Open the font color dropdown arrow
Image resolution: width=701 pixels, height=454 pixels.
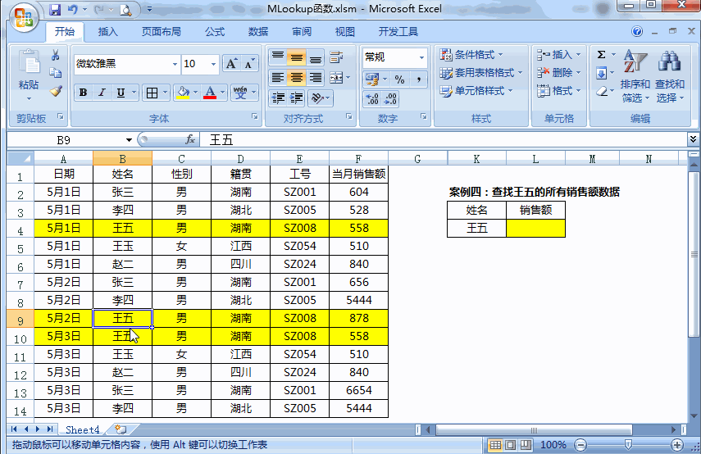coord(222,93)
